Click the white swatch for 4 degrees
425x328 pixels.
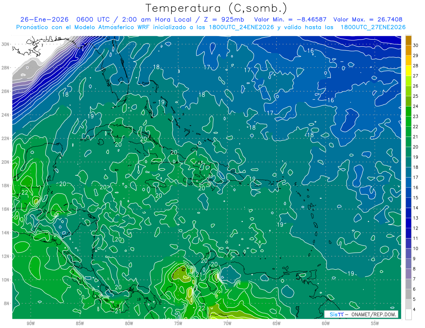tap(408, 315)
